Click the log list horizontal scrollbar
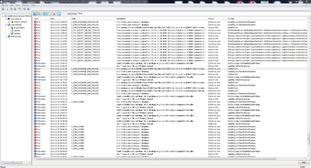The height and width of the screenshot is (168, 311). pyautogui.click(x=156, y=158)
